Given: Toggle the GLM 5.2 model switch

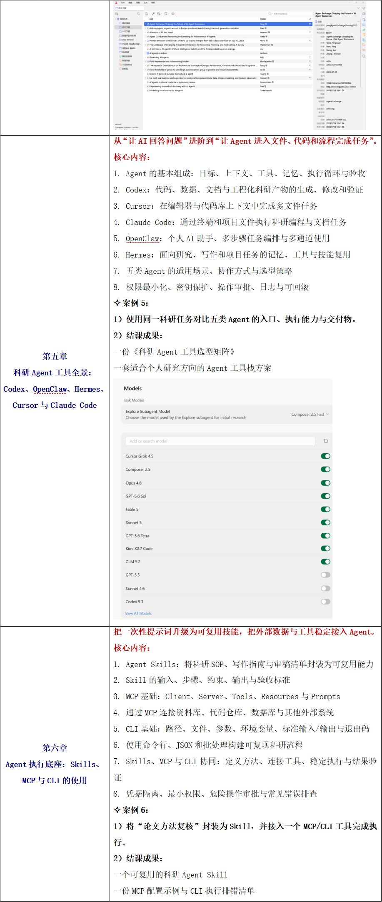Looking at the screenshot, I should (x=326, y=562).
